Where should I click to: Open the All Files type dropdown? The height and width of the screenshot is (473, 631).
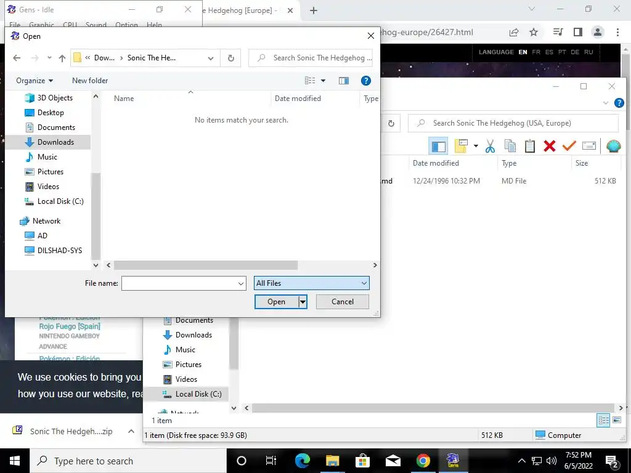click(x=311, y=283)
